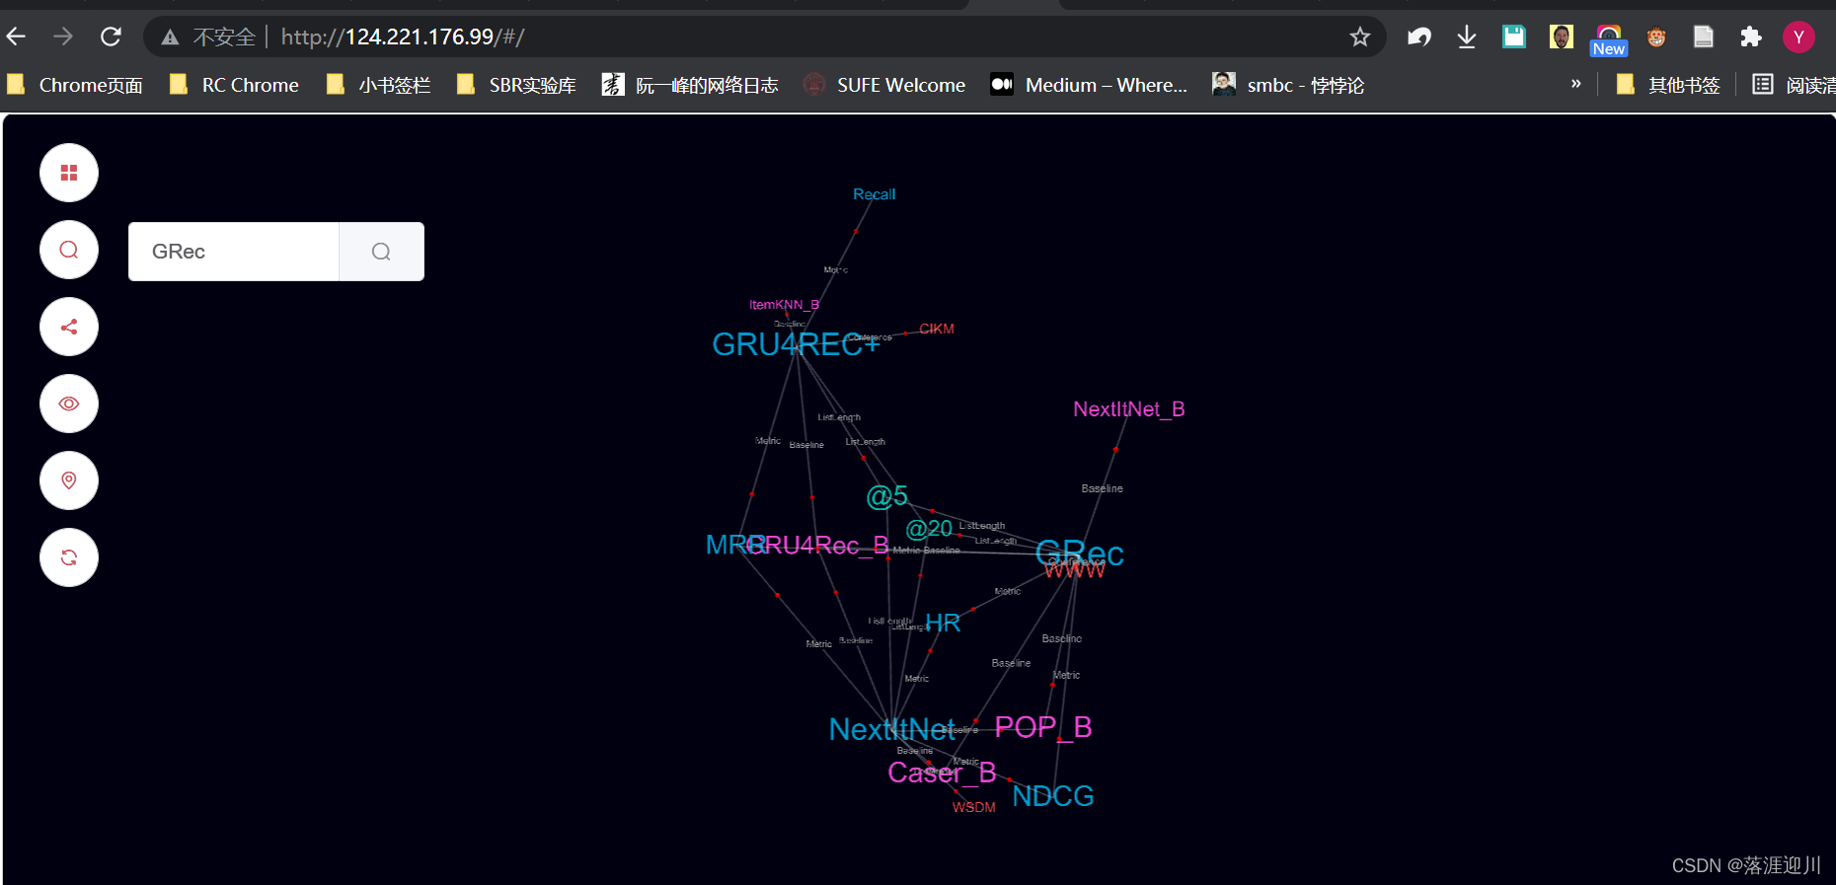Image resolution: width=1836 pixels, height=885 pixels.
Task: Select the ItemKNN_B graph node
Action: point(784,305)
